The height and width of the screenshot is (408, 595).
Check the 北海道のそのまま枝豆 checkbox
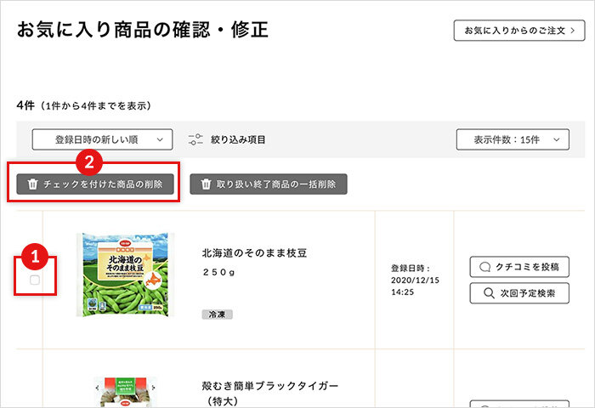click(x=35, y=280)
